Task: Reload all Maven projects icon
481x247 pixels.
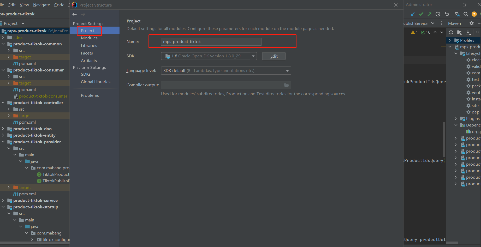Action: click(451, 32)
